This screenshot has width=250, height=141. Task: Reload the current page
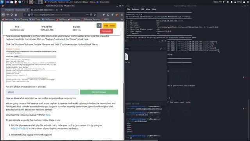click(x=12, y=14)
